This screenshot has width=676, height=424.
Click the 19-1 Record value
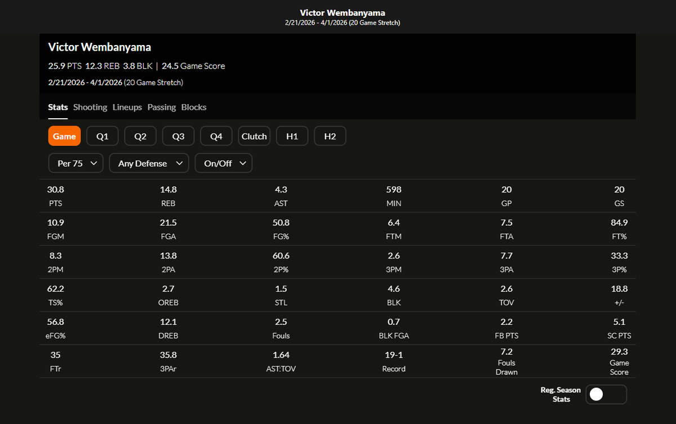click(x=394, y=355)
